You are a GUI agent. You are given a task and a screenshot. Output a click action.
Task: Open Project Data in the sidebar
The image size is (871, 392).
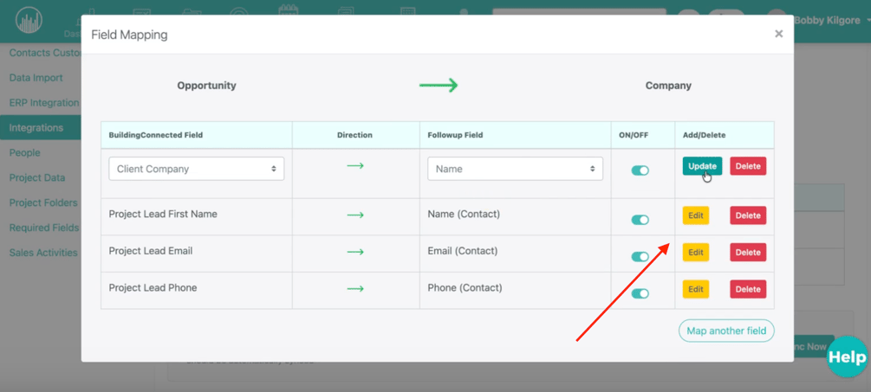click(37, 177)
